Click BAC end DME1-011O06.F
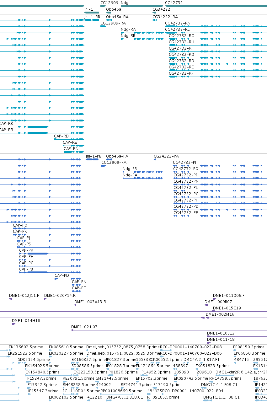 [229, 295]
